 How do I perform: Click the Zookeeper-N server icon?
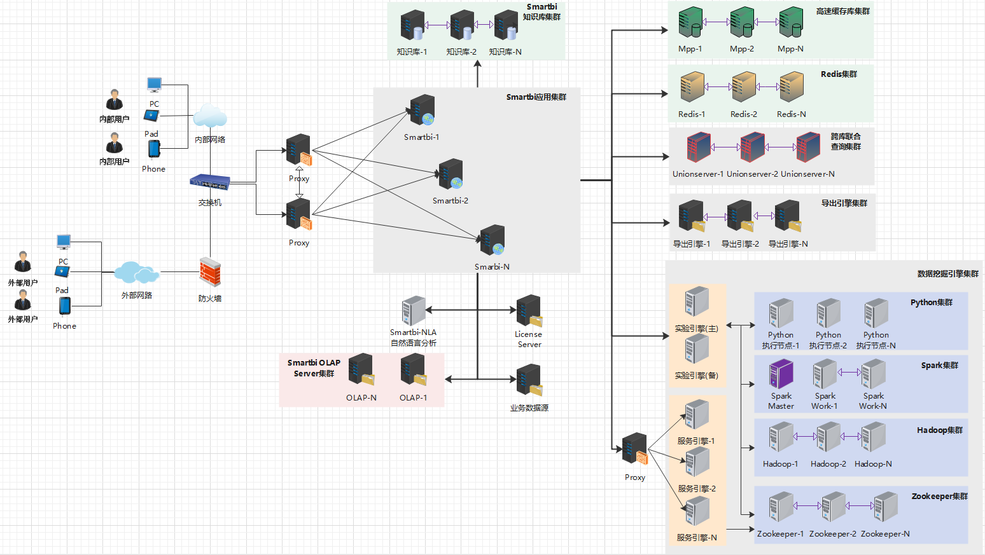click(886, 507)
